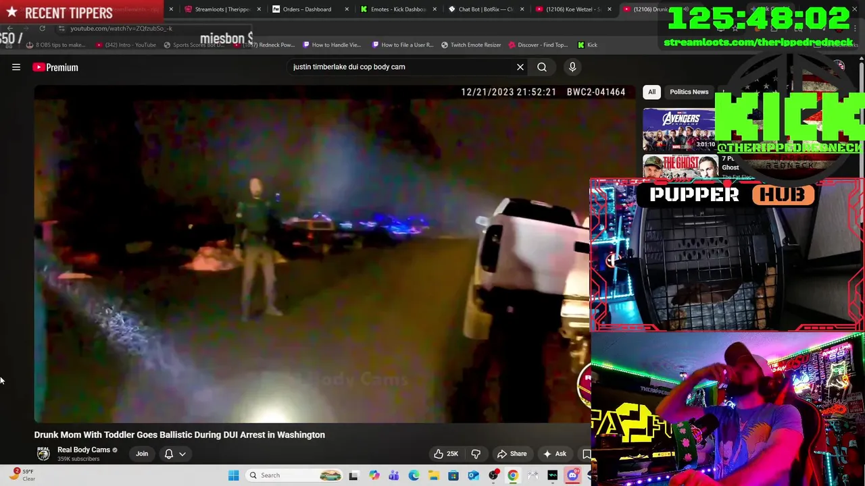This screenshot has width=865, height=486.
Task: Open The Ghost suggested video thumbnail
Action: pyautogui.click(x=679, y=167)
